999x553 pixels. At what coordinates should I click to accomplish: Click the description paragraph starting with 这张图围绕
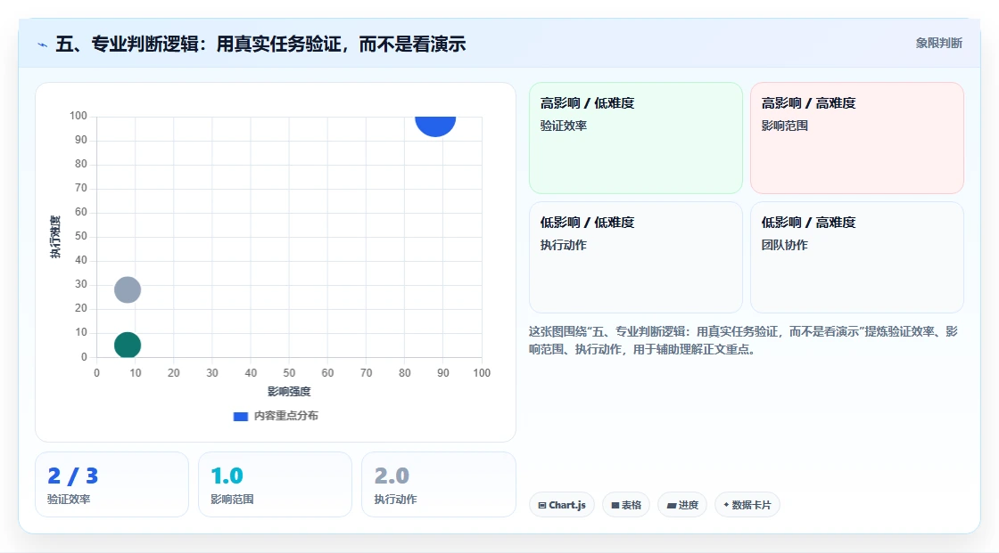[744, 340]
